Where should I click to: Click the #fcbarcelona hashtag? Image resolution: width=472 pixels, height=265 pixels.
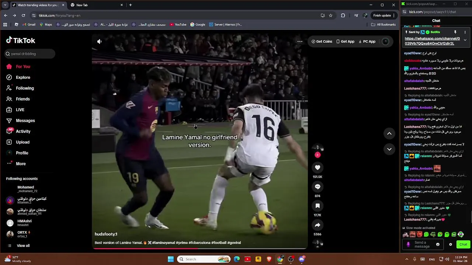click(199, 243)
